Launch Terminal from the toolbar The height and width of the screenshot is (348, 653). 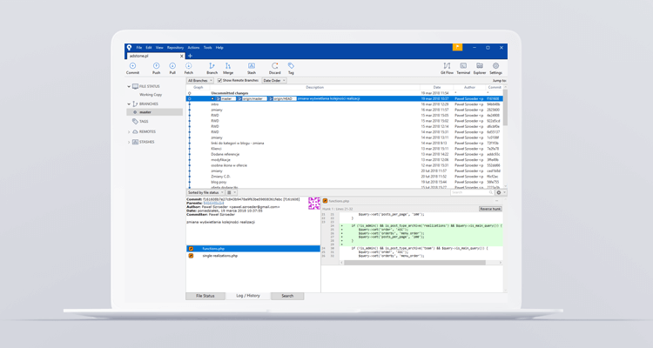pos(463,68)
